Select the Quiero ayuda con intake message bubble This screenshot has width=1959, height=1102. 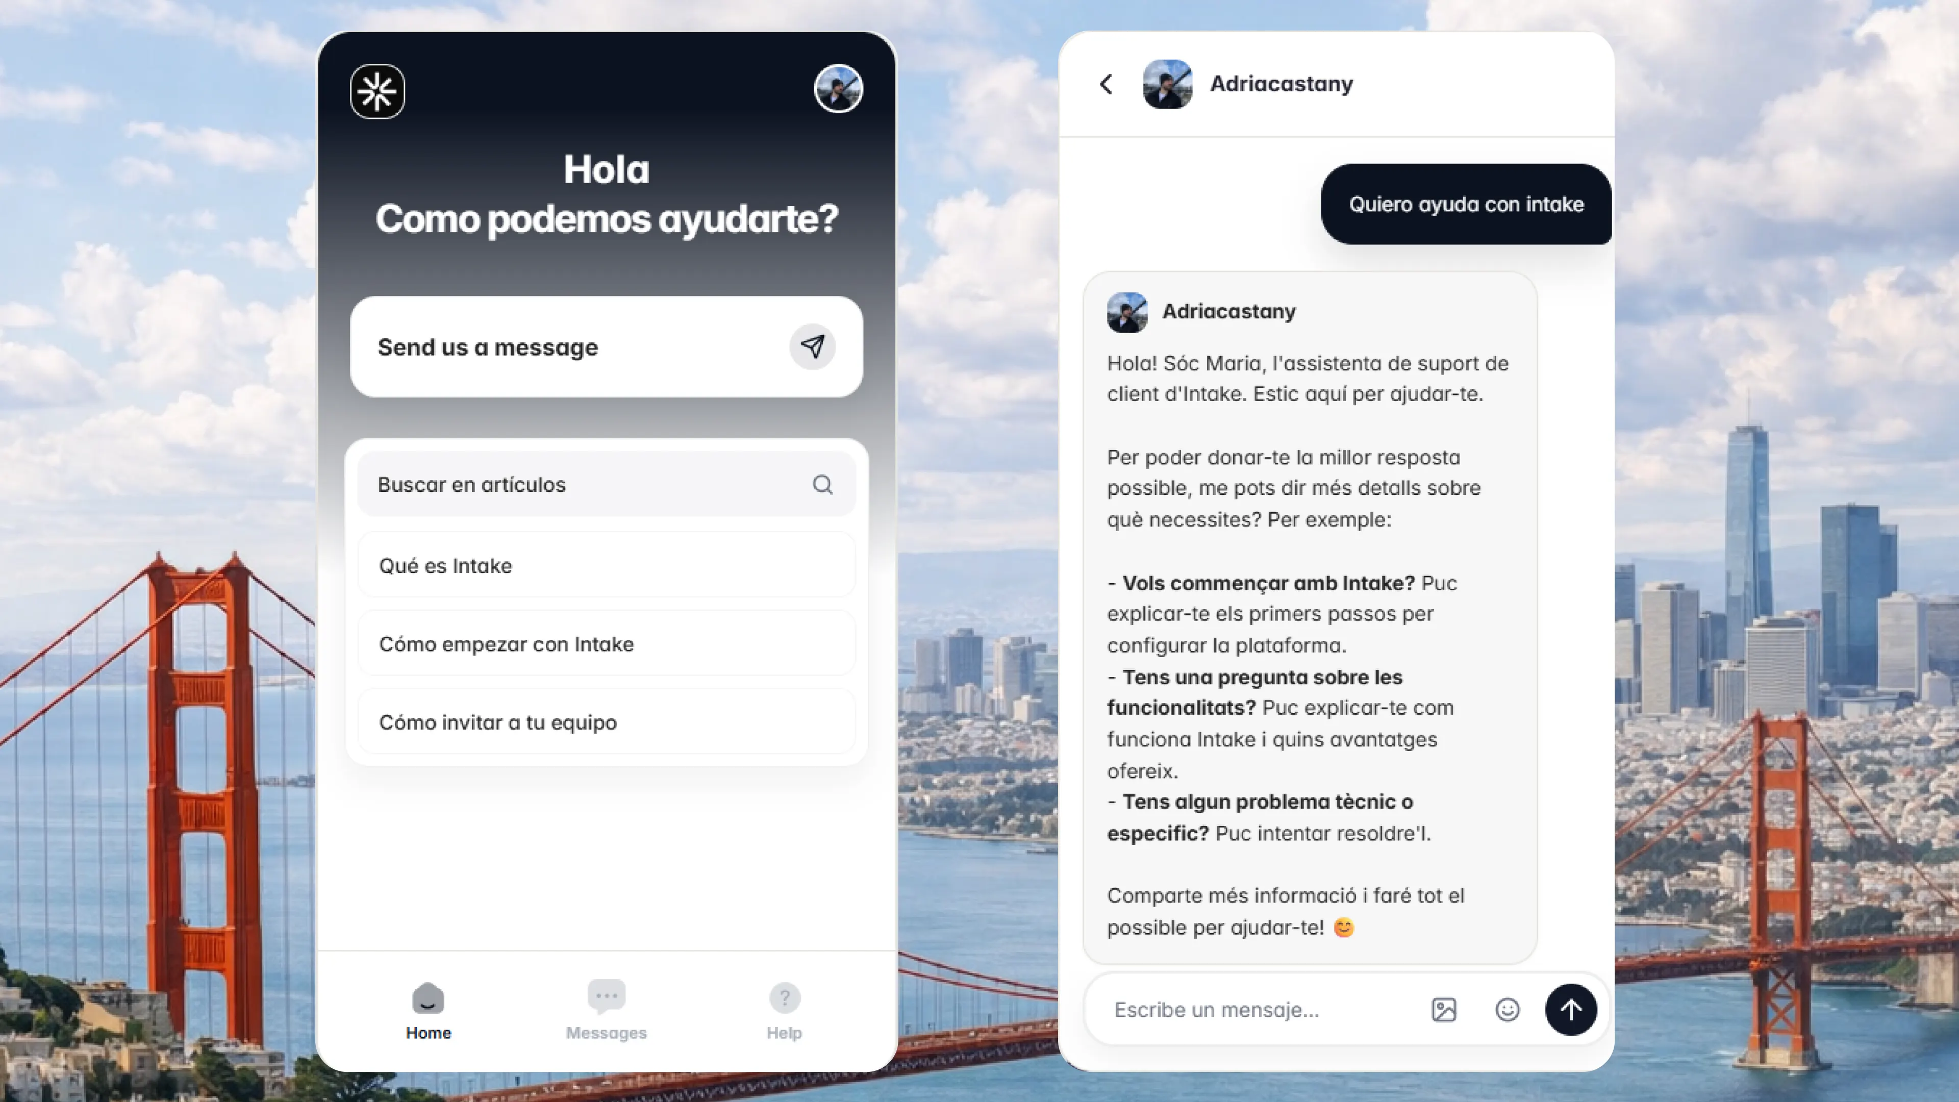(1466, 204)
